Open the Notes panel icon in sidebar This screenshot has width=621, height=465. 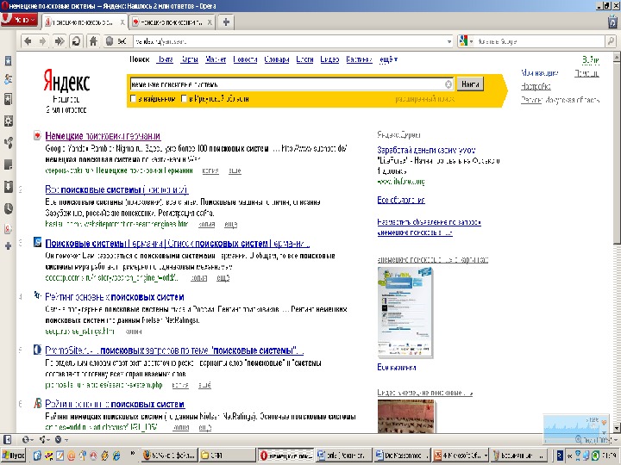coord(8,164)
